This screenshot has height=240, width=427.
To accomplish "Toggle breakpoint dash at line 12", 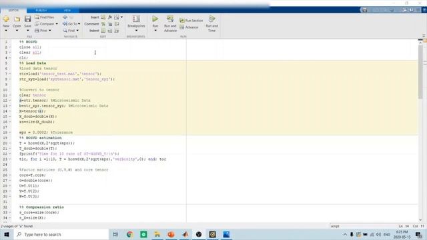I will coord(11,101).
